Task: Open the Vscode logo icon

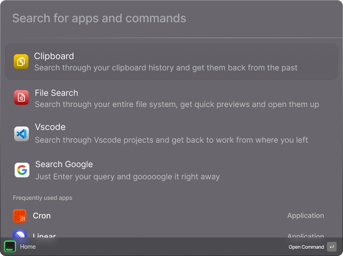Action: pyautogui.click(x=22, y=134)
